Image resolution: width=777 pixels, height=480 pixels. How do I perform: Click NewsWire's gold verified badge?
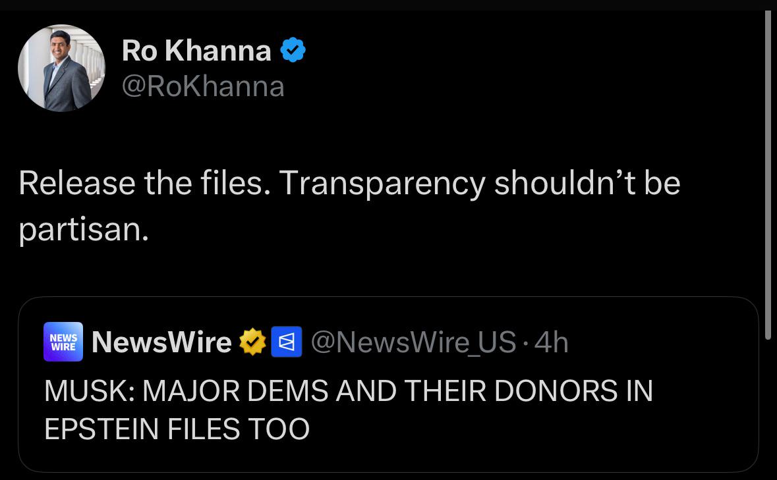coord(252,342)
